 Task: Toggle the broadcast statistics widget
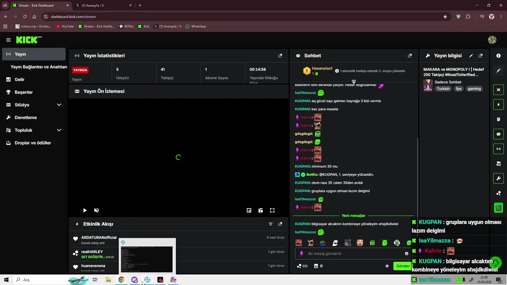498,149
